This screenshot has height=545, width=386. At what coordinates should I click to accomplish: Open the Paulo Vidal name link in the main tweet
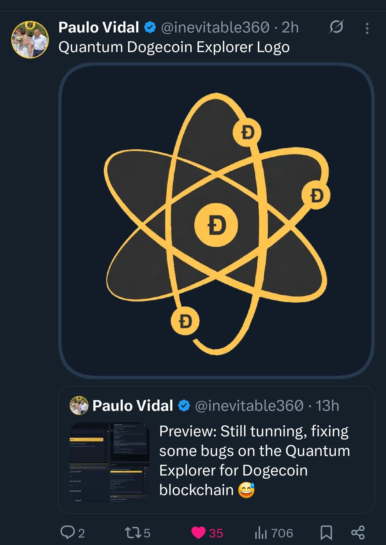99,27
